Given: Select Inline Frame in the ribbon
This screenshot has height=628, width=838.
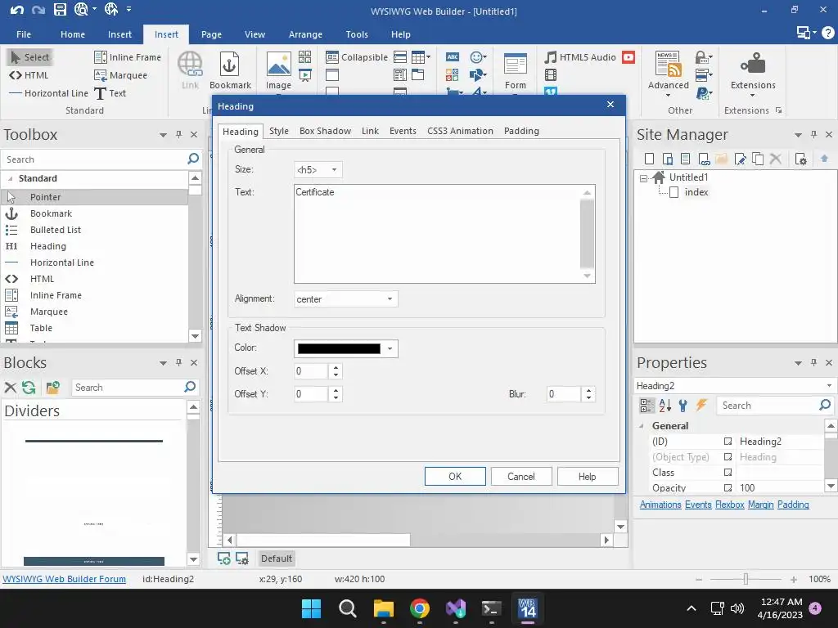Looking at the screenshot, I should [128, 57].
